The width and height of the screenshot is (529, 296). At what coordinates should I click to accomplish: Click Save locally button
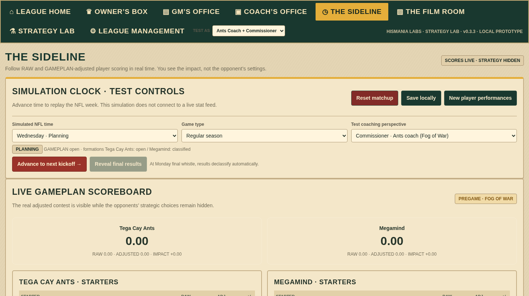[x=421, y=98]
